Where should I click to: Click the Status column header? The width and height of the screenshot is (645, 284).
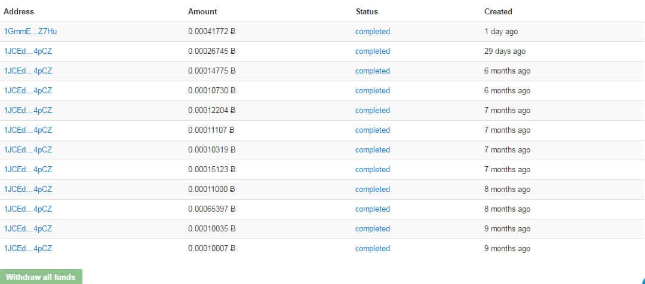pos(367,11)
